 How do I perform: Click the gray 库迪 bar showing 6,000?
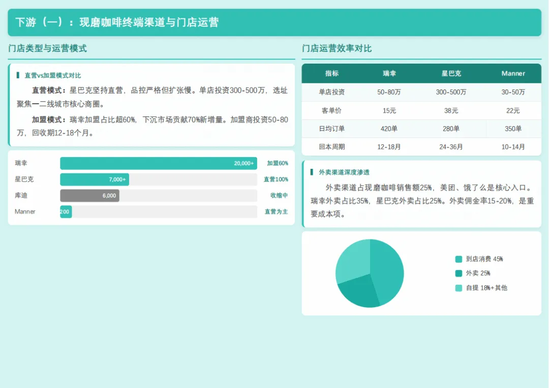(x=89, y=195)
